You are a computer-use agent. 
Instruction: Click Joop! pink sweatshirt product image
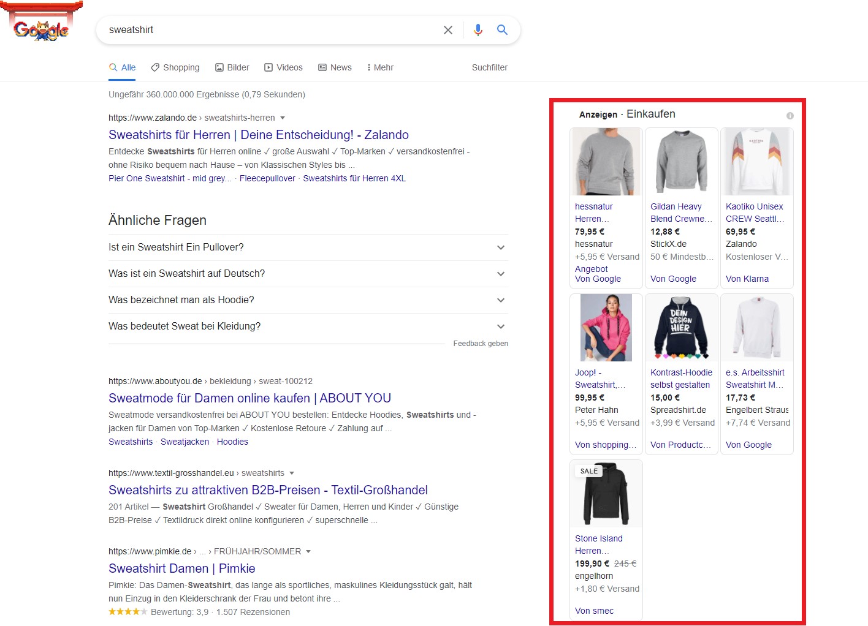pyautogui.click(x=606, y=328)
